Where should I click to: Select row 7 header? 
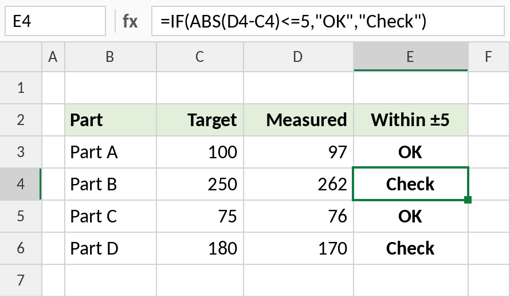pos(21,280)
